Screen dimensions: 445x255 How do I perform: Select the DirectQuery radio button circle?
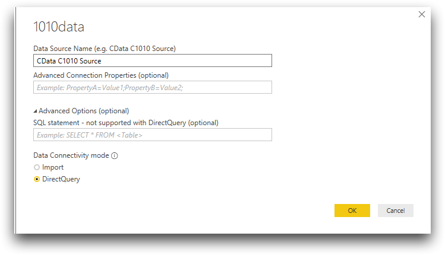(37, 179)
